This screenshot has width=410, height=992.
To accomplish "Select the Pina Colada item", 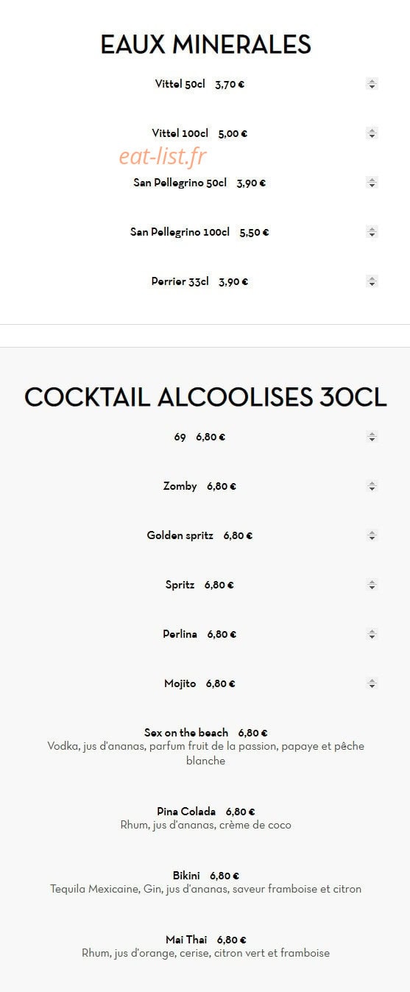I will coord(186,812).
